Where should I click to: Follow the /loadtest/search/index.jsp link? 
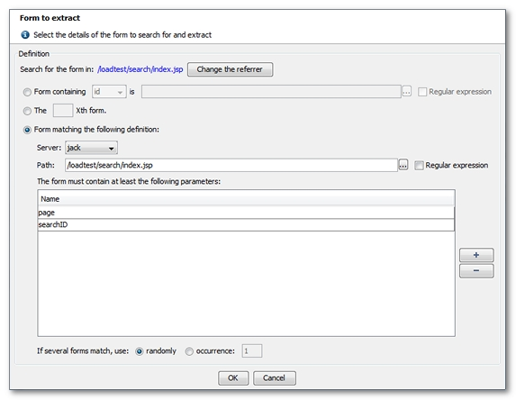pos(140,69)
